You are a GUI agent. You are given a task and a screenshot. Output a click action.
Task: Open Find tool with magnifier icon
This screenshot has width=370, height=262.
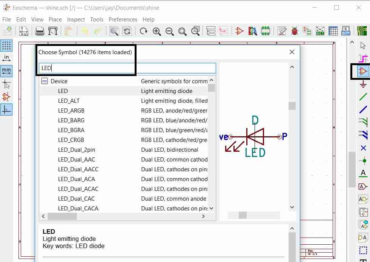coord(114,31)
